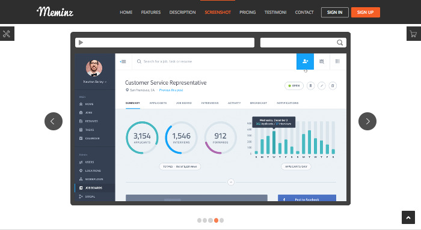The image size is (421, 230).
Task: Advance to next slide with right arrow
Action: tap(367, 121)
